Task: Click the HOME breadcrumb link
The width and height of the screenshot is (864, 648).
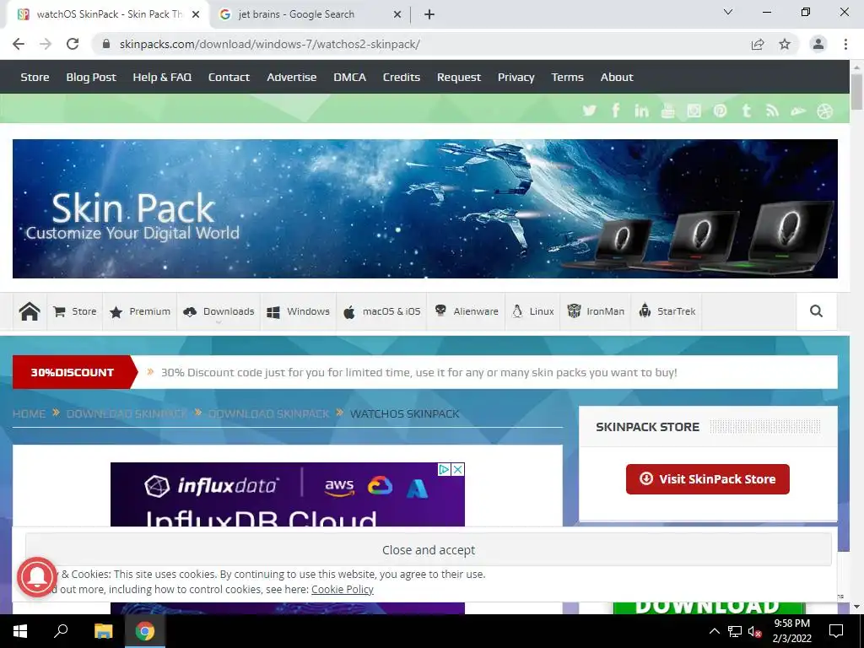Action: (30, 413)
